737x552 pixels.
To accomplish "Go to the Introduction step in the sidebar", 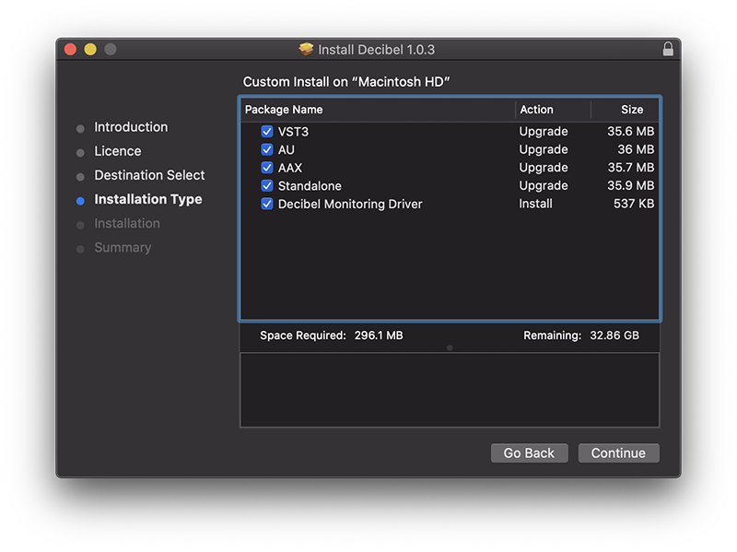I will (131, 127).
